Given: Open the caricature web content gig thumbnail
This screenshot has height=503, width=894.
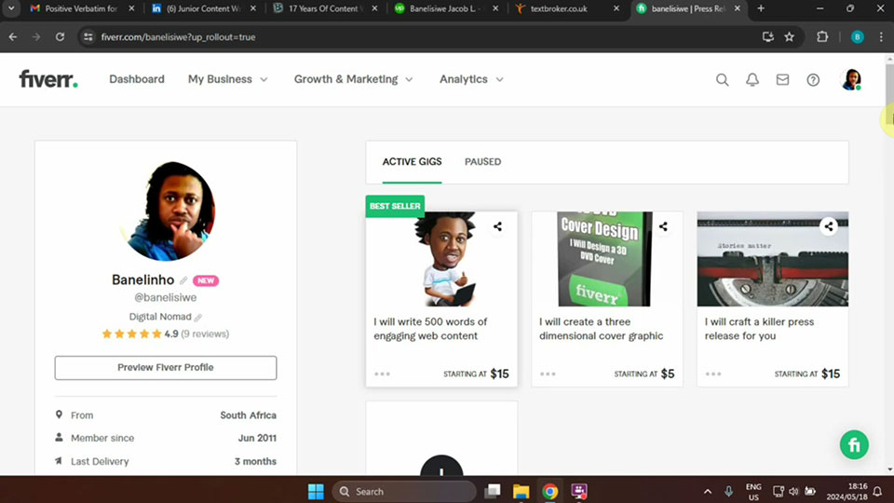Looking at the screenshot, I should pos(441,259).
